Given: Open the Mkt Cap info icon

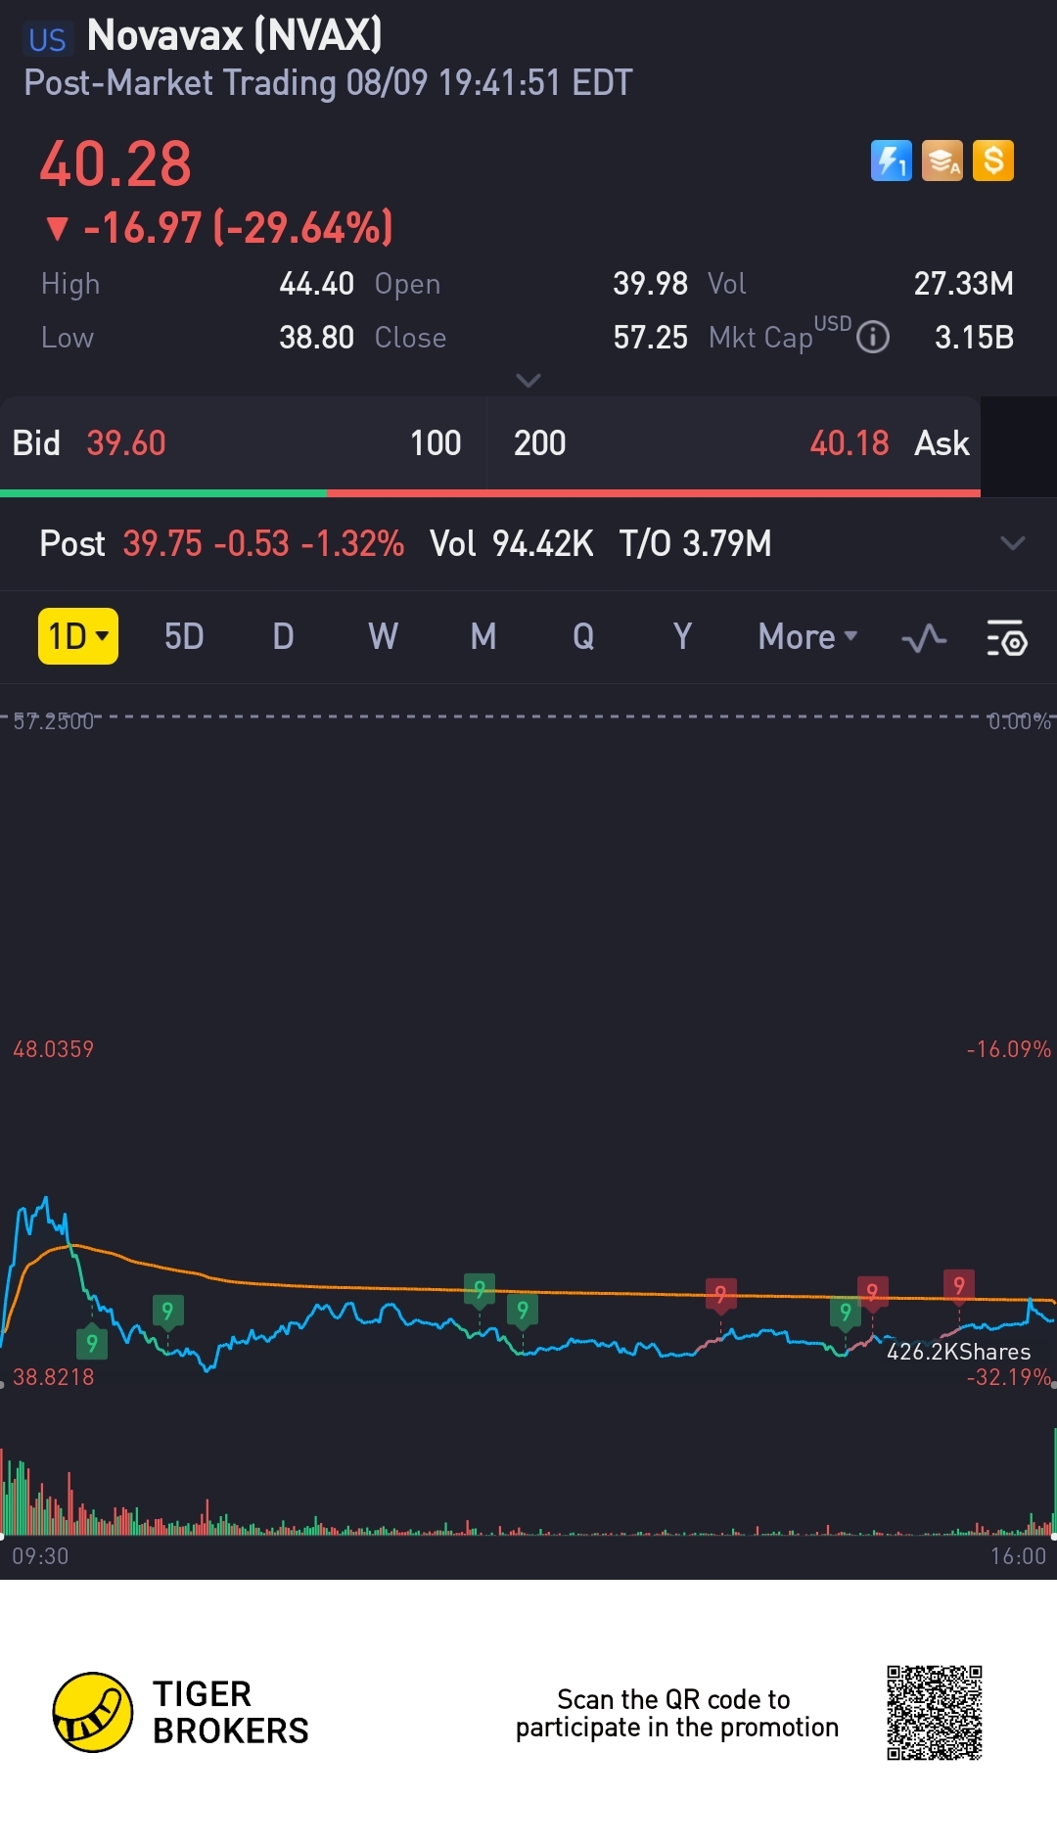Looking at the screenshot, I should [873, 338].
